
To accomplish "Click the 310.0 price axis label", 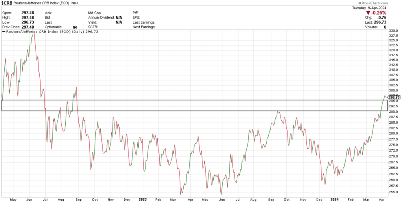I will point(394,70).
